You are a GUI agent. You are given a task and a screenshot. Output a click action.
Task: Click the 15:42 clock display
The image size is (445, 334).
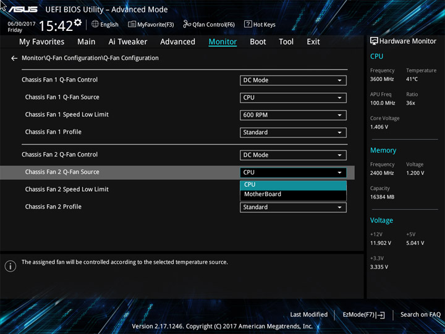tap(56, 26)
